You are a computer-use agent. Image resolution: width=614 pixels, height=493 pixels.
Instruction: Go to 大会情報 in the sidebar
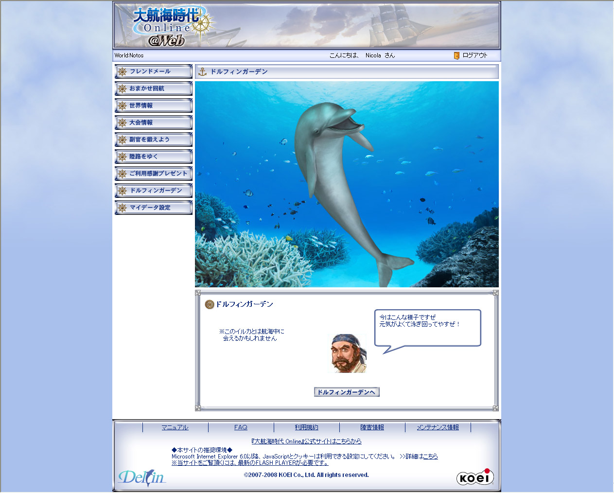[x=154, y=123]
